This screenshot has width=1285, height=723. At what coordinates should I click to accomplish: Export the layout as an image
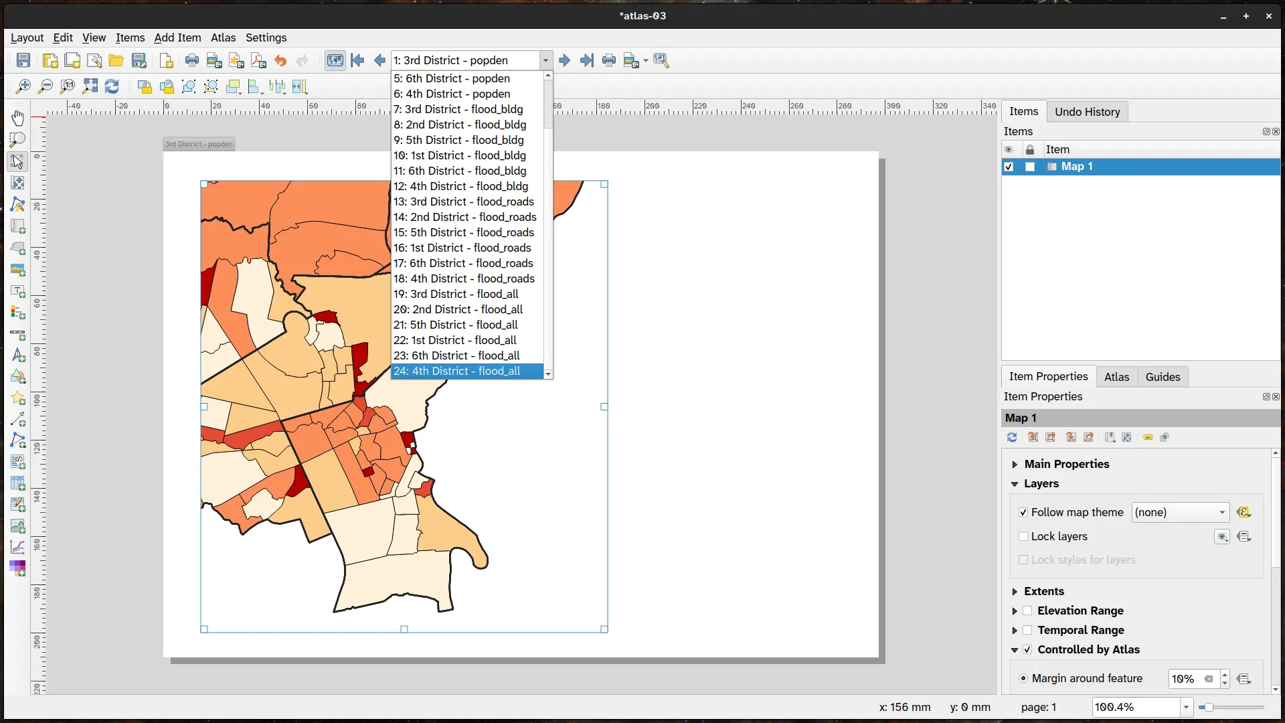pyautogui.click(x=213, y=60)
